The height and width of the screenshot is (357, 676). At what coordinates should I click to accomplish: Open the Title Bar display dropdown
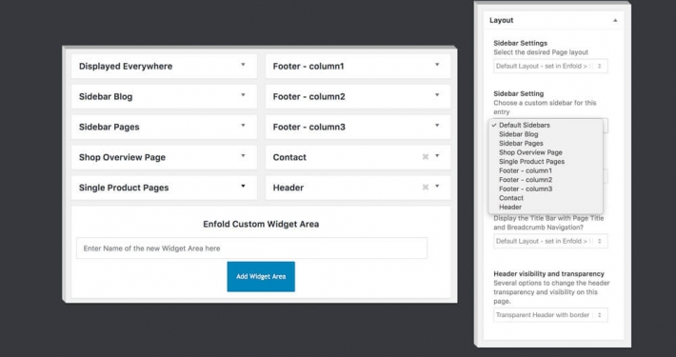click(x=550, y=241)
